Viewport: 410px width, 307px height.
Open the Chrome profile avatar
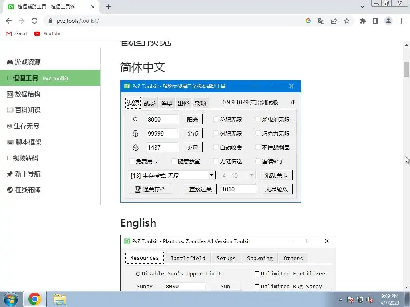[x=388, y=21]
